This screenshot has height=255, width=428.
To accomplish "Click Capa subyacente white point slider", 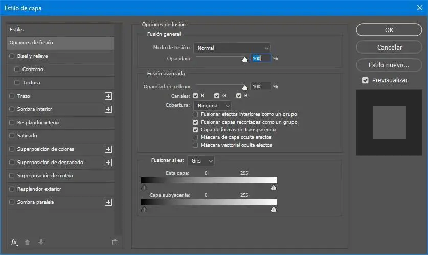I will tap(274, 209).
